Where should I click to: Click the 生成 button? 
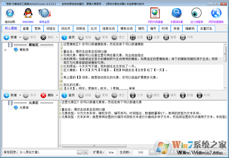click(161, 152)
